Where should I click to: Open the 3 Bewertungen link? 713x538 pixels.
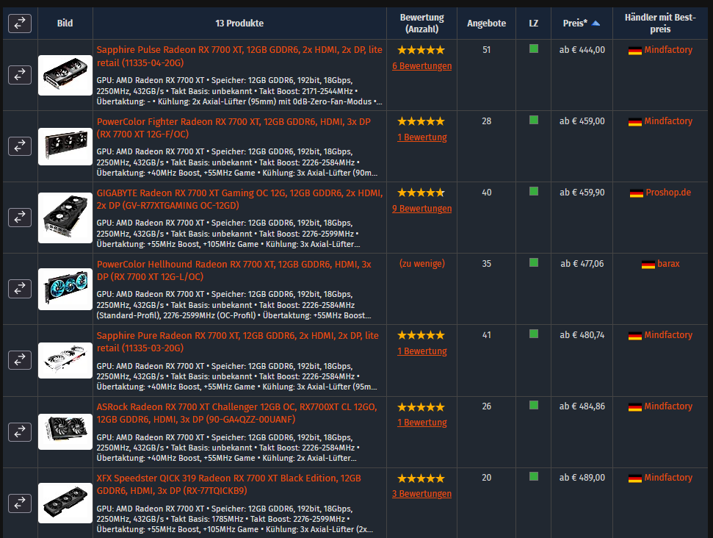coord(422,494)
